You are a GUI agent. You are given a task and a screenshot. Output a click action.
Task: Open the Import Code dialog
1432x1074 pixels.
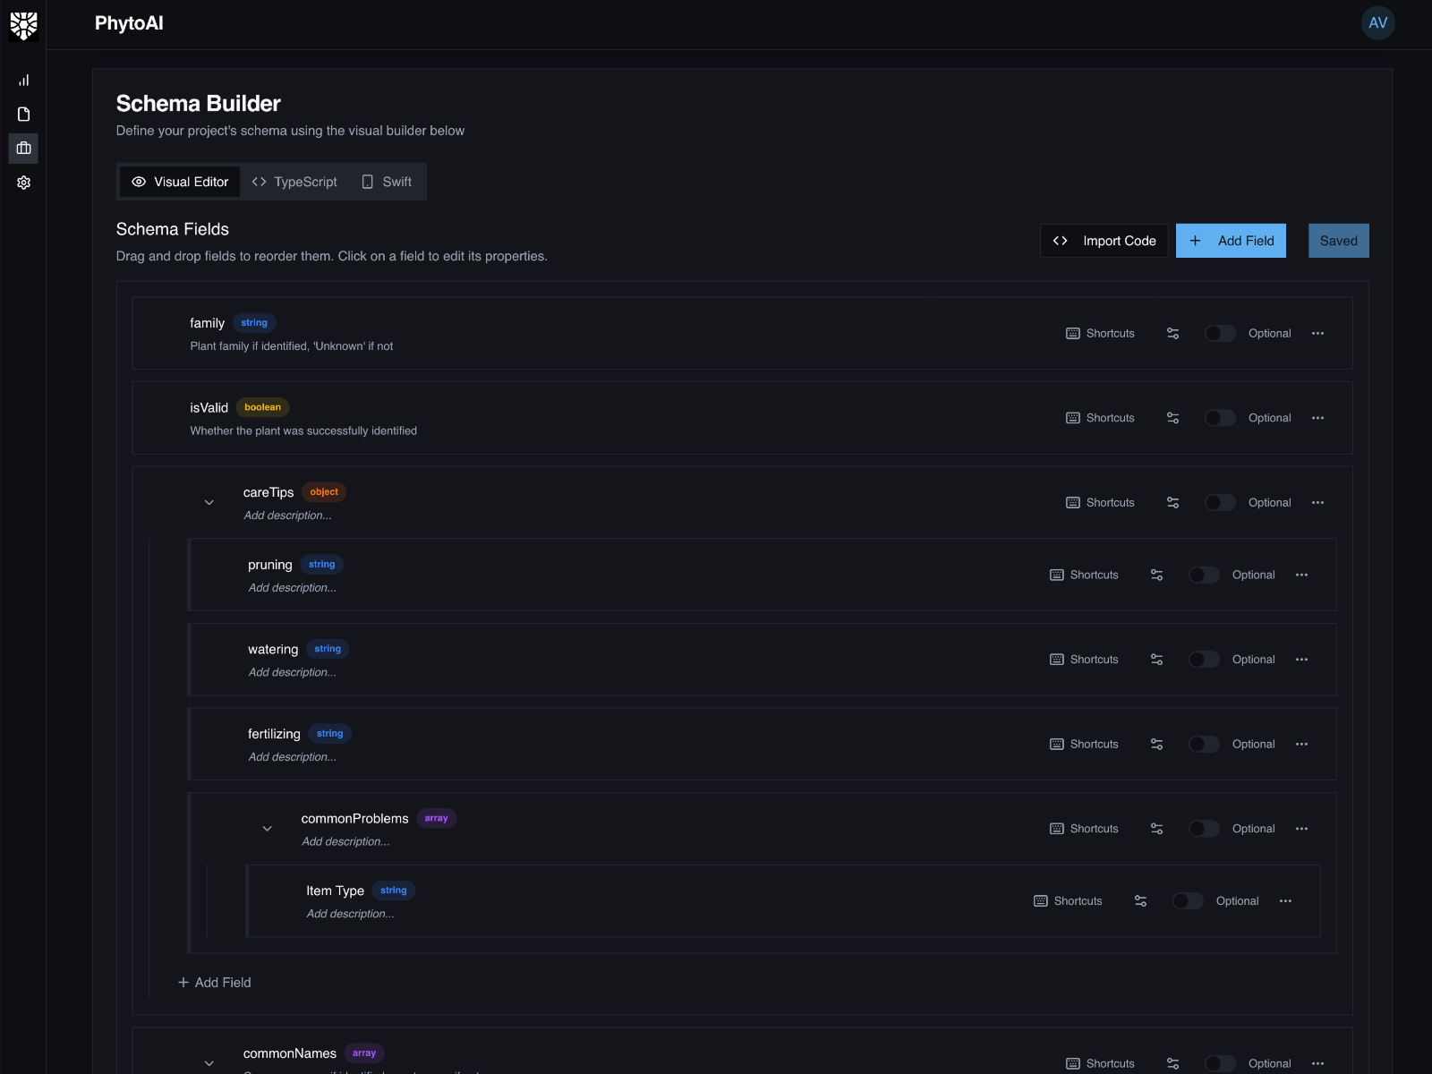point(1104,240)
